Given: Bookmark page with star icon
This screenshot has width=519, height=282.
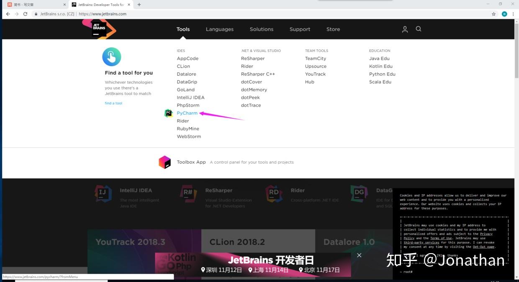Looking at the screenshot, I should tap(494, 14).
